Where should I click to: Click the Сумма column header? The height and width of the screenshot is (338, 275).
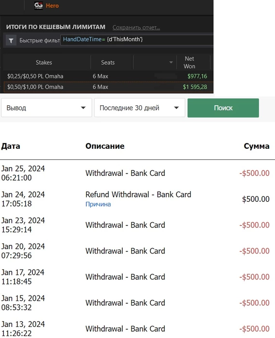(x=257, y=146)
